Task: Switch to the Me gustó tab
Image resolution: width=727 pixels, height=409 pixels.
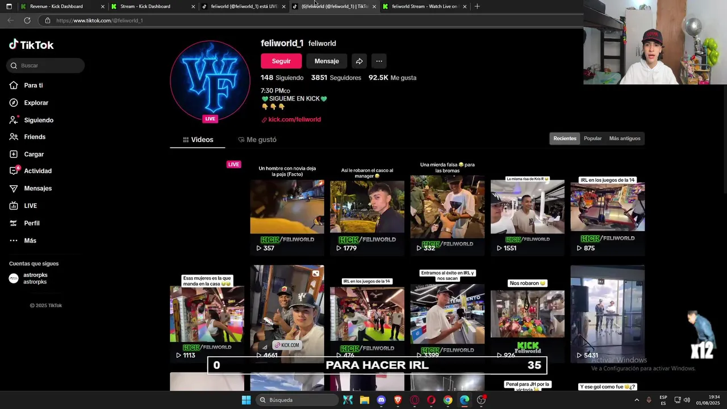Action: point(257,140)
